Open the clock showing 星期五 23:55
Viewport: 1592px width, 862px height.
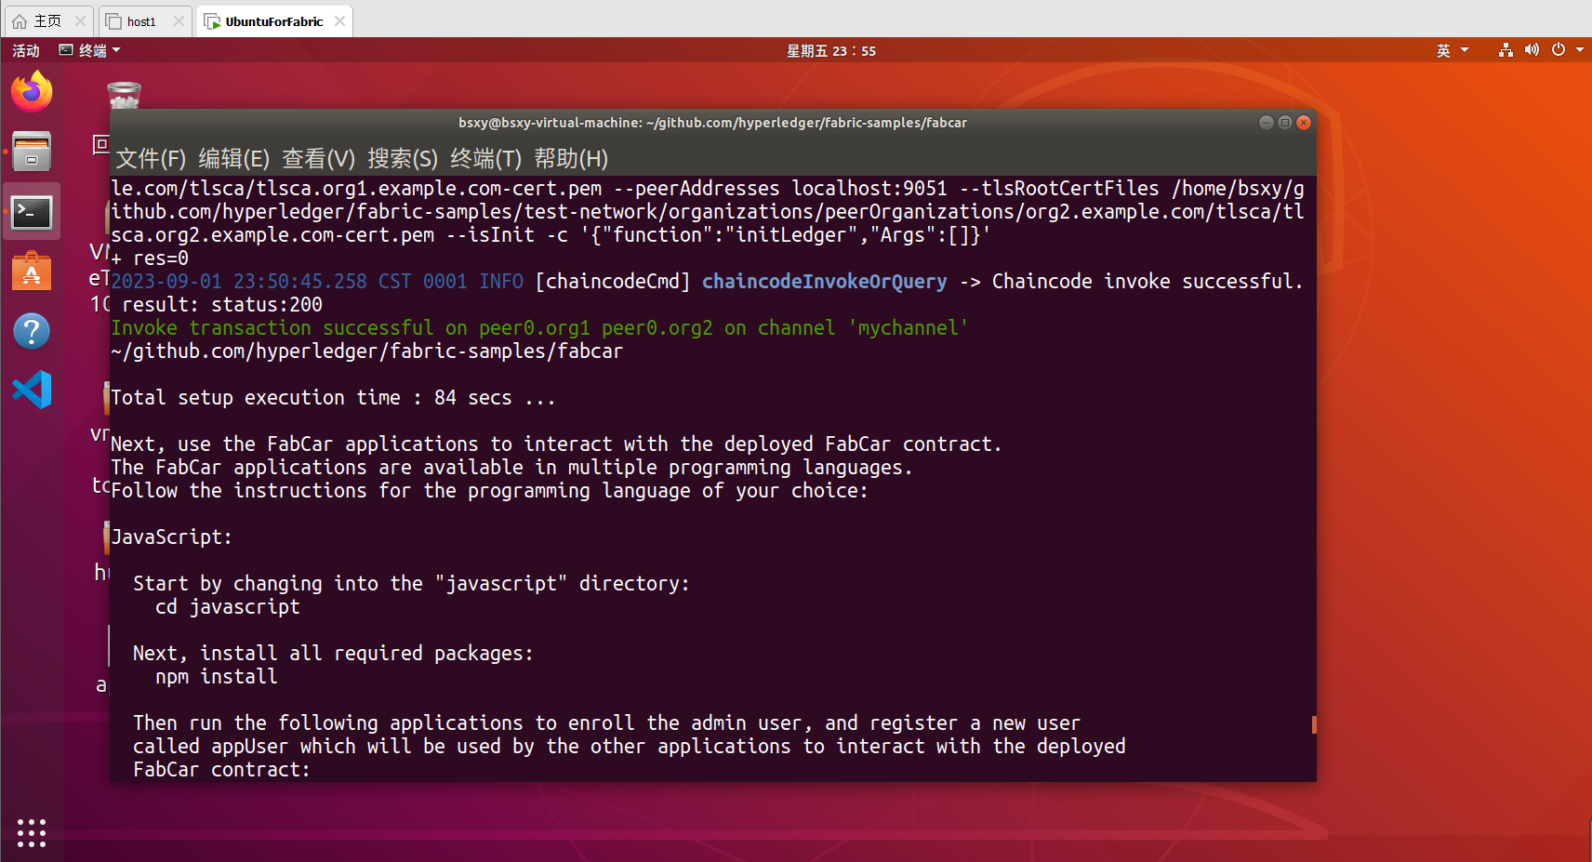(831, 51)
